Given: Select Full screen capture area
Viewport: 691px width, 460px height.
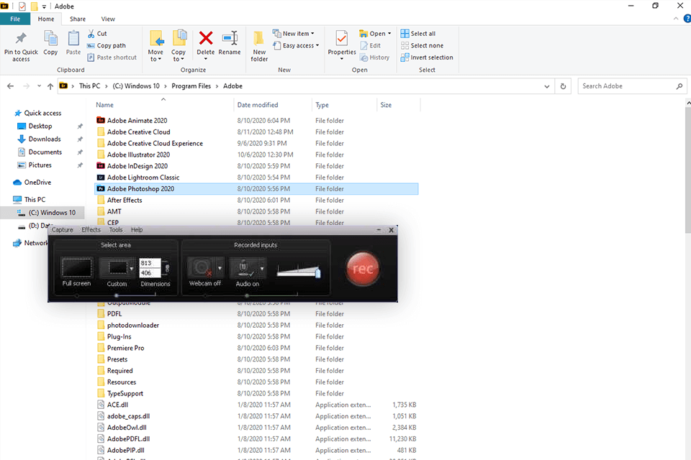Looking at the screenshot, I should pyautogui.click(x=76, y=268).
